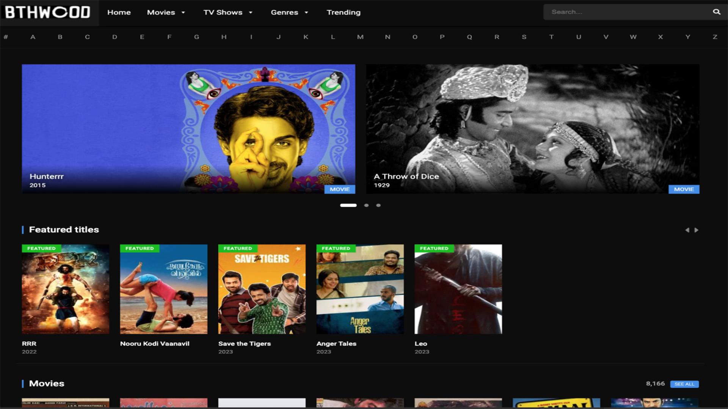Click MOVIE badge on A Throw of Dice

[x=684, y=189]
